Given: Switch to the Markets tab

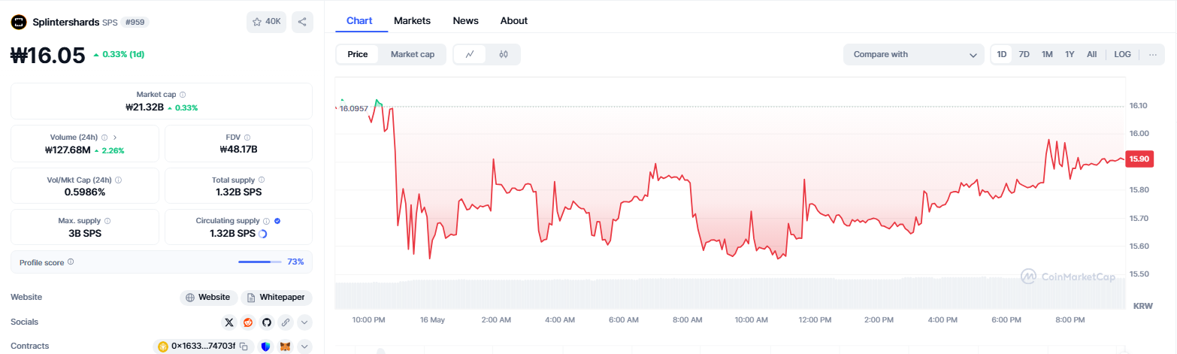Looking at the screenshot, I should (x=412, y=21).
